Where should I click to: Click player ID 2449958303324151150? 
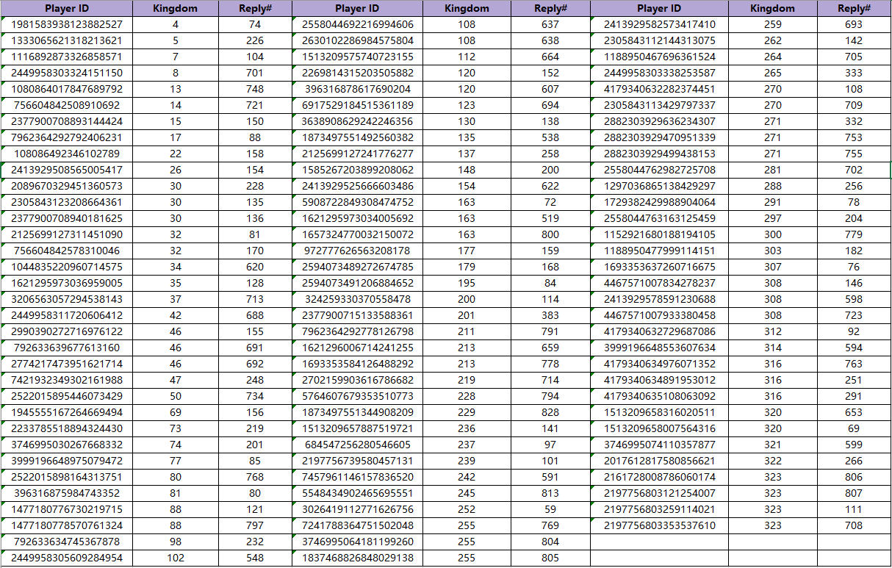pos(67,73)
